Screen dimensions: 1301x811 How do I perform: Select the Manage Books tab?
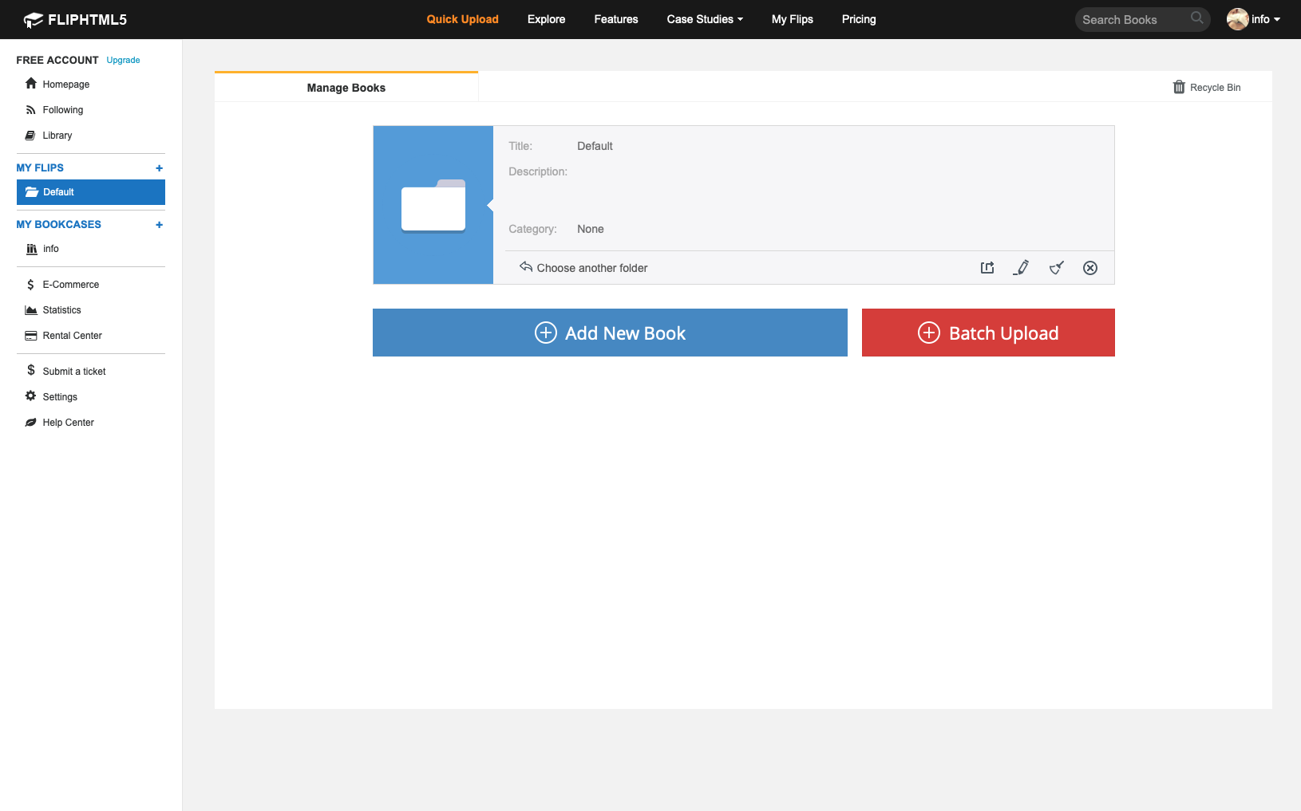346,87
